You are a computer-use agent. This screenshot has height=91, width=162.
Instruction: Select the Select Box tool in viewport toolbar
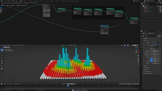coord(2,50)
